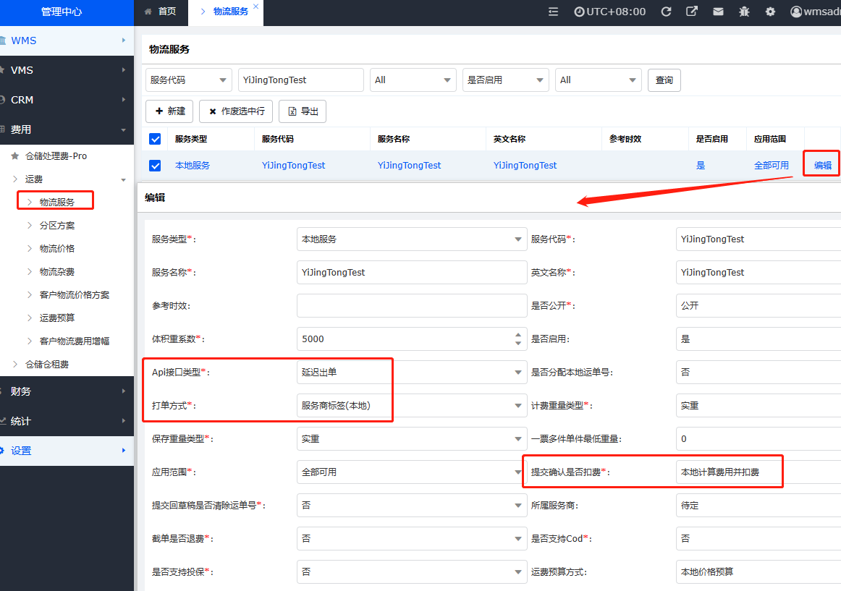Open the UTC+08:00 timezone clock
The height and width of the screenshot is (591, 841).
click(x=610, y=12)
